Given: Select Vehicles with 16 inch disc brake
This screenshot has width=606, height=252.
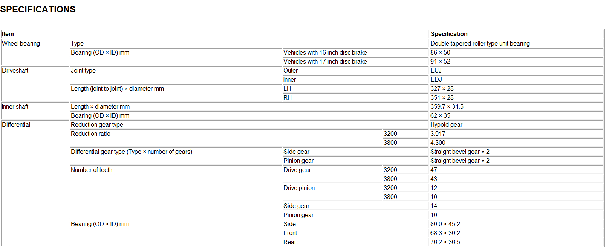Looking at the screenshot, I should pyautogui.click(x=325, y=53).
